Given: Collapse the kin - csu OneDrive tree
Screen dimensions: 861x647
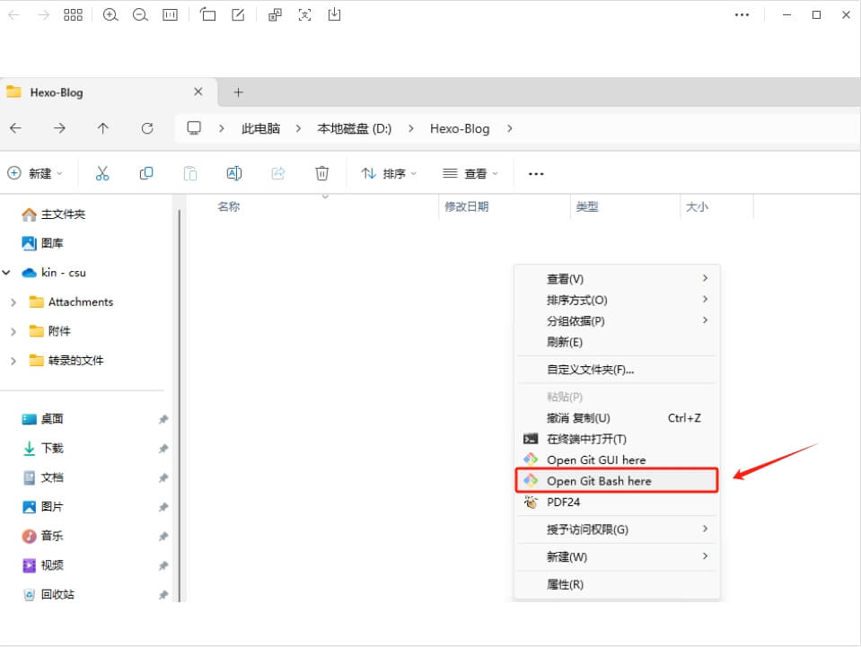Looking at the screenshot, I should 6,273.
